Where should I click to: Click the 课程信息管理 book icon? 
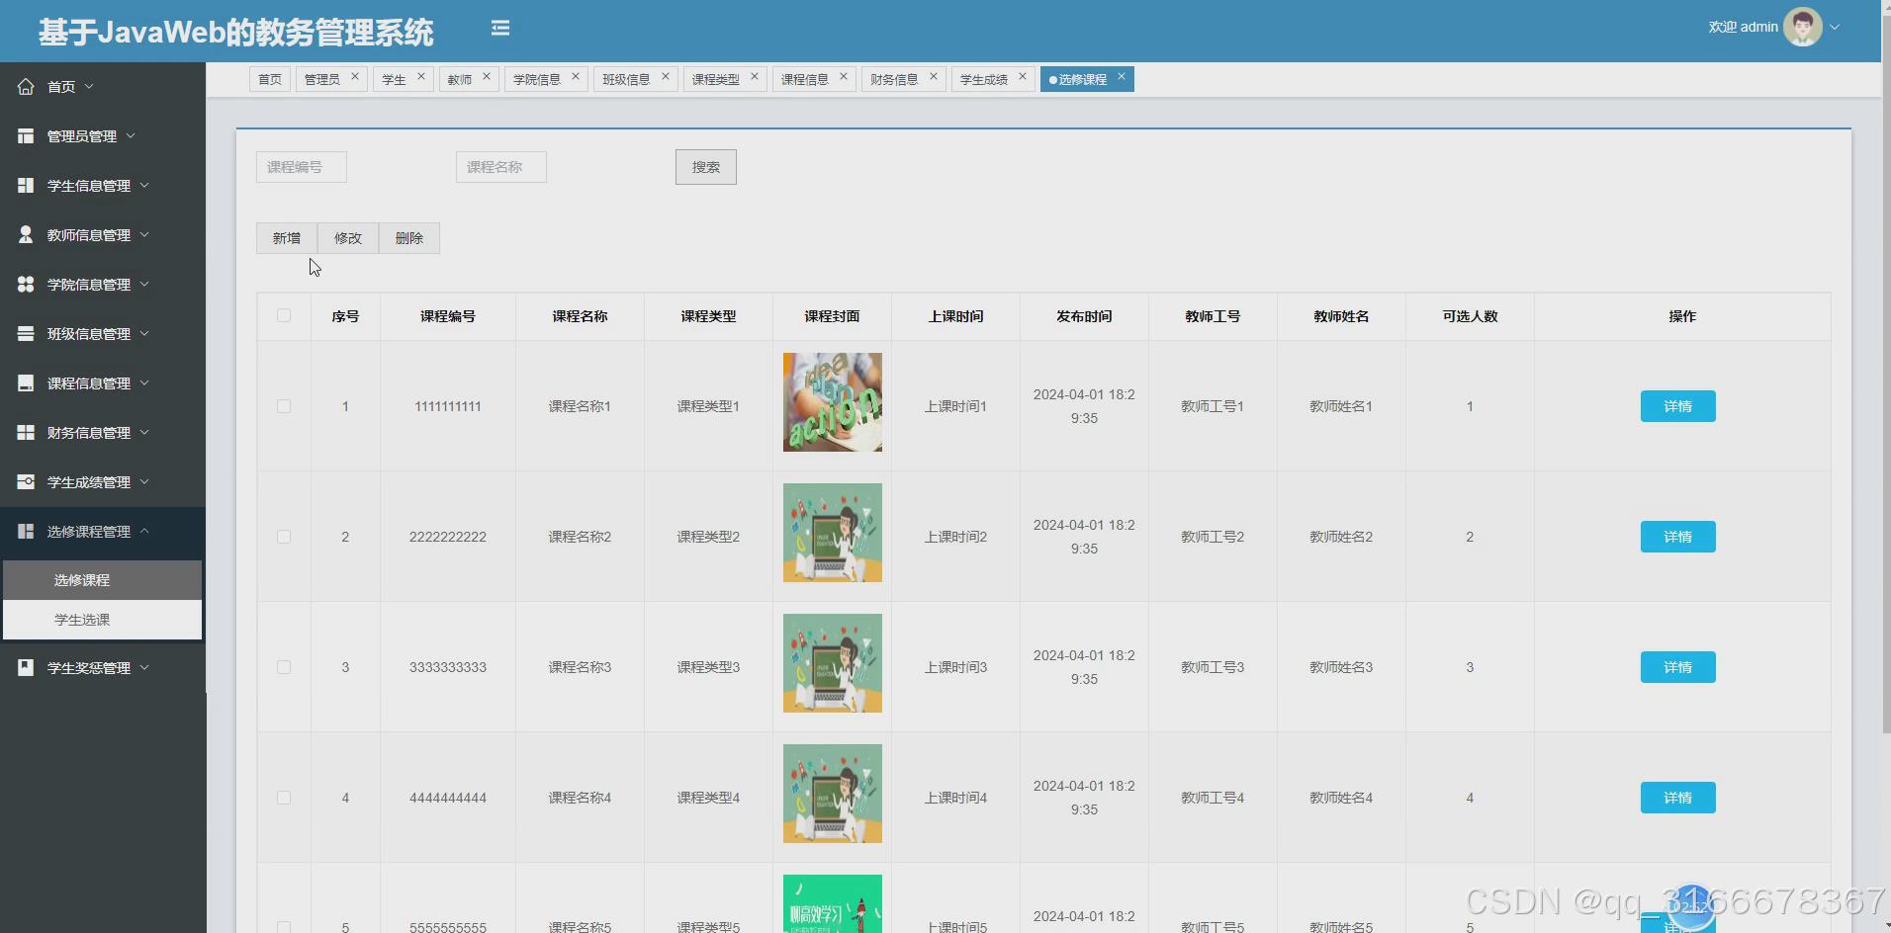pyautogui.click(x=26, y=382)
